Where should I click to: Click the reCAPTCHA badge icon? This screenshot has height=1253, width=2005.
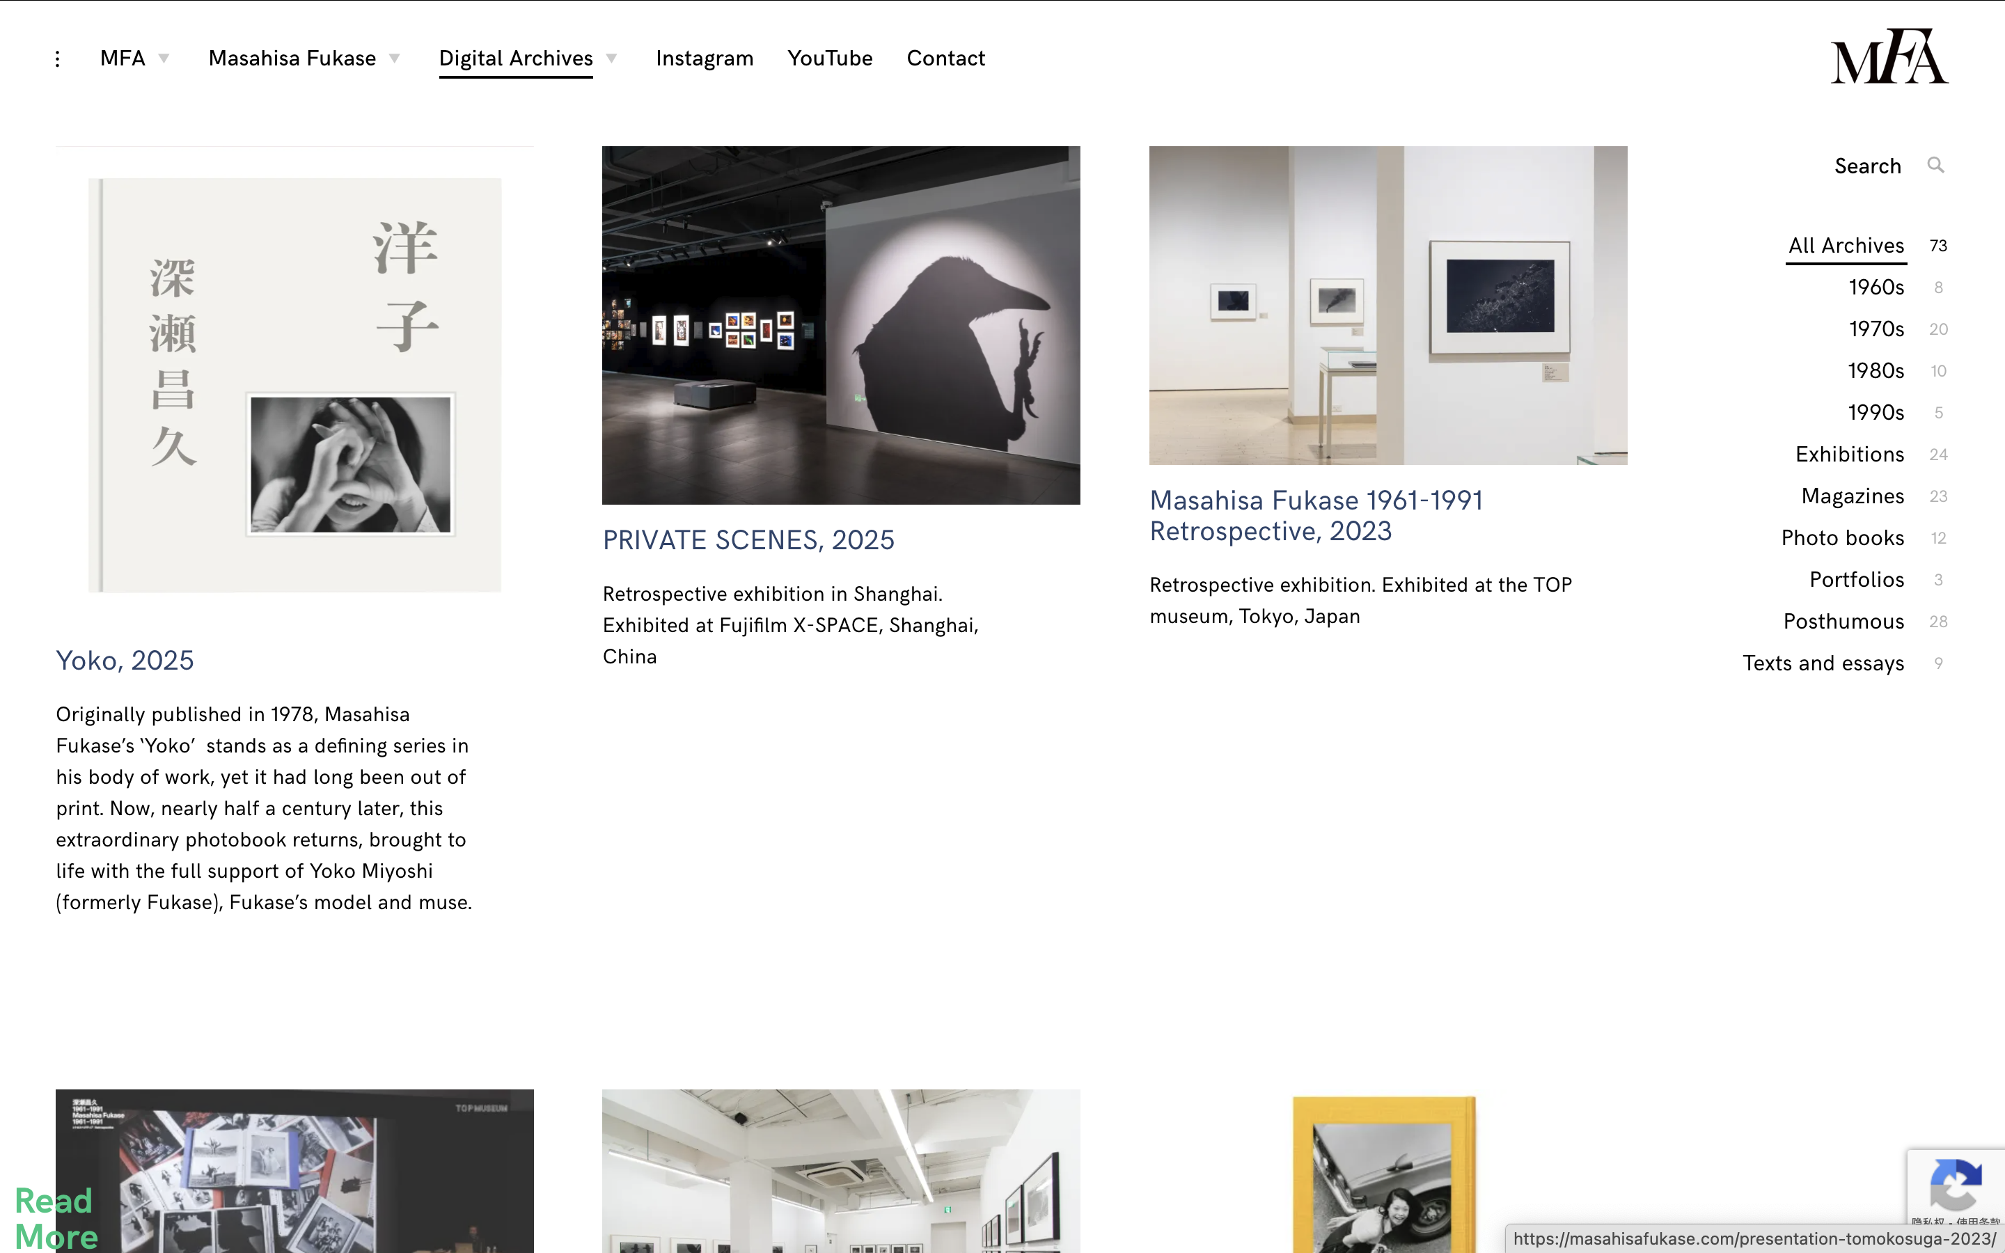click(x=1956, y=1185)
